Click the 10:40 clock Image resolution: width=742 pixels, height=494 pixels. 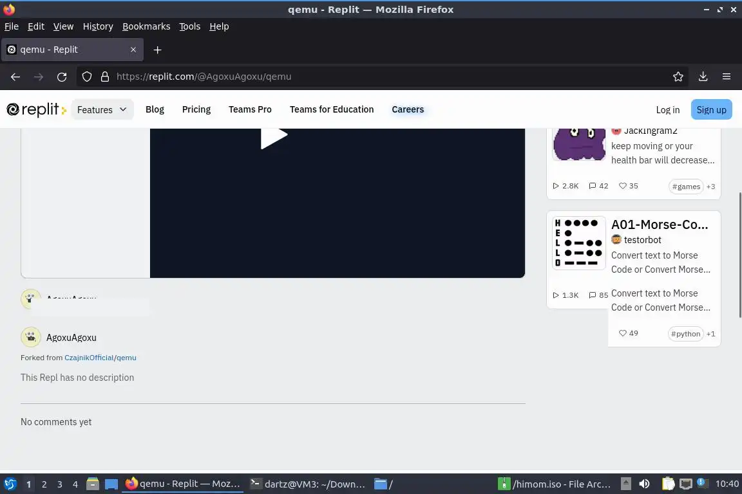727,484
